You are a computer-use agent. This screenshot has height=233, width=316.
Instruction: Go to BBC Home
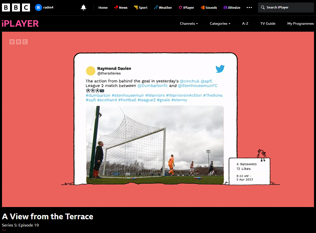point(103,7)
